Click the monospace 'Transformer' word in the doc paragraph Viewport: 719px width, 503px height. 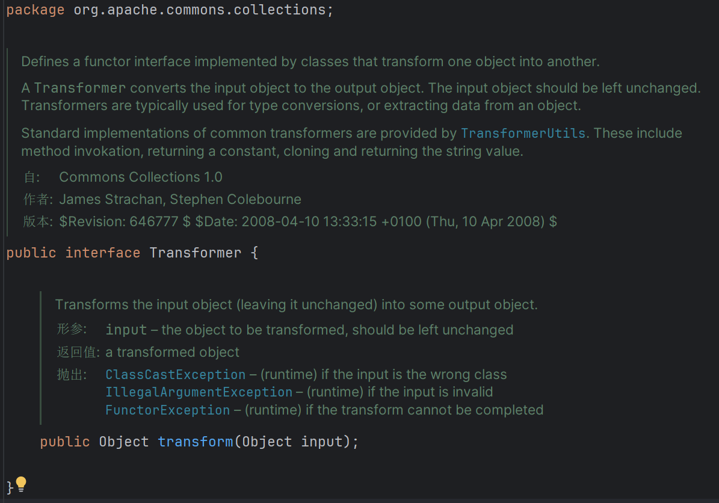click(80, 88)
